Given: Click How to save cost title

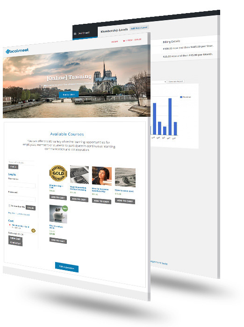Looking at the screenshot, I should tap(124, 191).
